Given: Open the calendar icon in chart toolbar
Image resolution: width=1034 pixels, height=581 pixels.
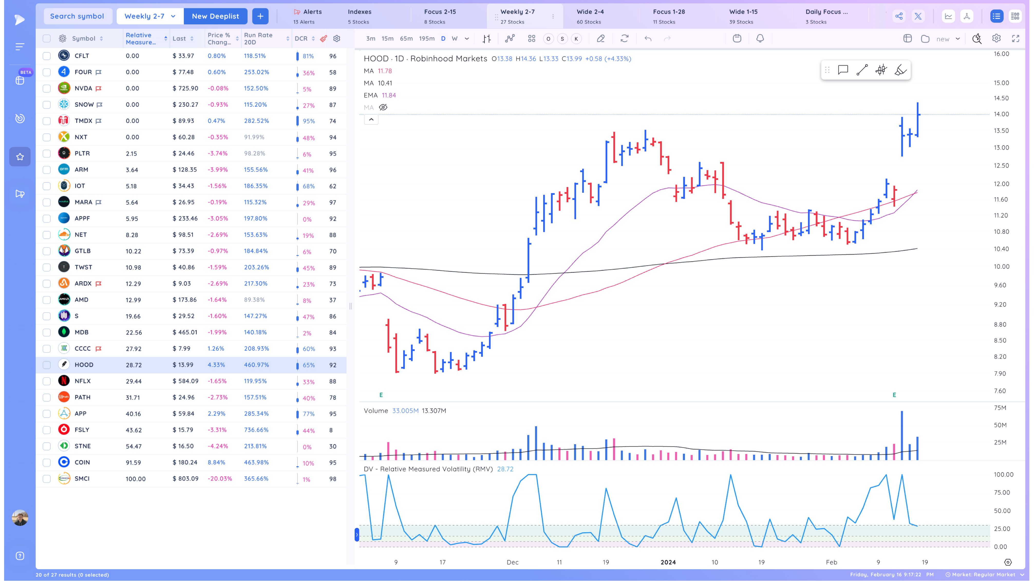Looking at the screenshot, I should click(737, 38).
